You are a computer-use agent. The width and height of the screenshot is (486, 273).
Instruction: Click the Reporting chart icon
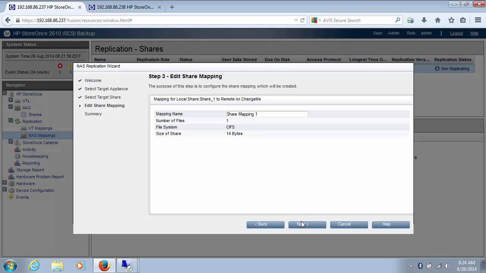(17, 163)
